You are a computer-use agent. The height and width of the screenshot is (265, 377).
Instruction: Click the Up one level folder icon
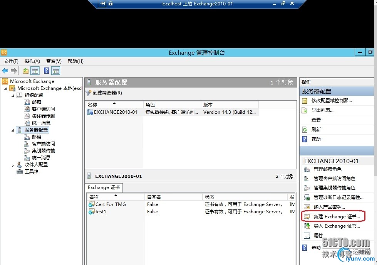point(26,71)
